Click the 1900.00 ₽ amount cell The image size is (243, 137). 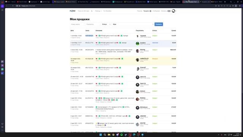click(173, 50)
